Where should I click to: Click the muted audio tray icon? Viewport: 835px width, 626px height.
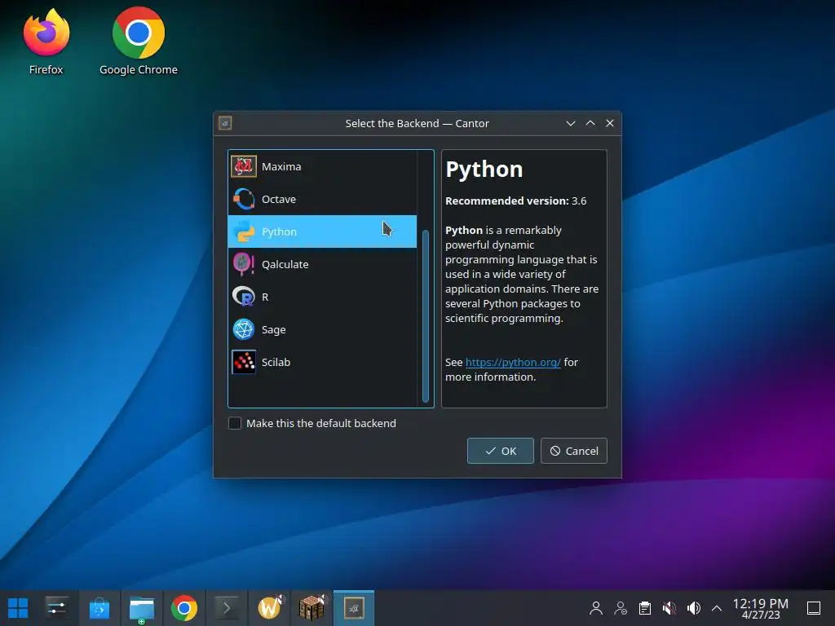[x=669, y=608]
